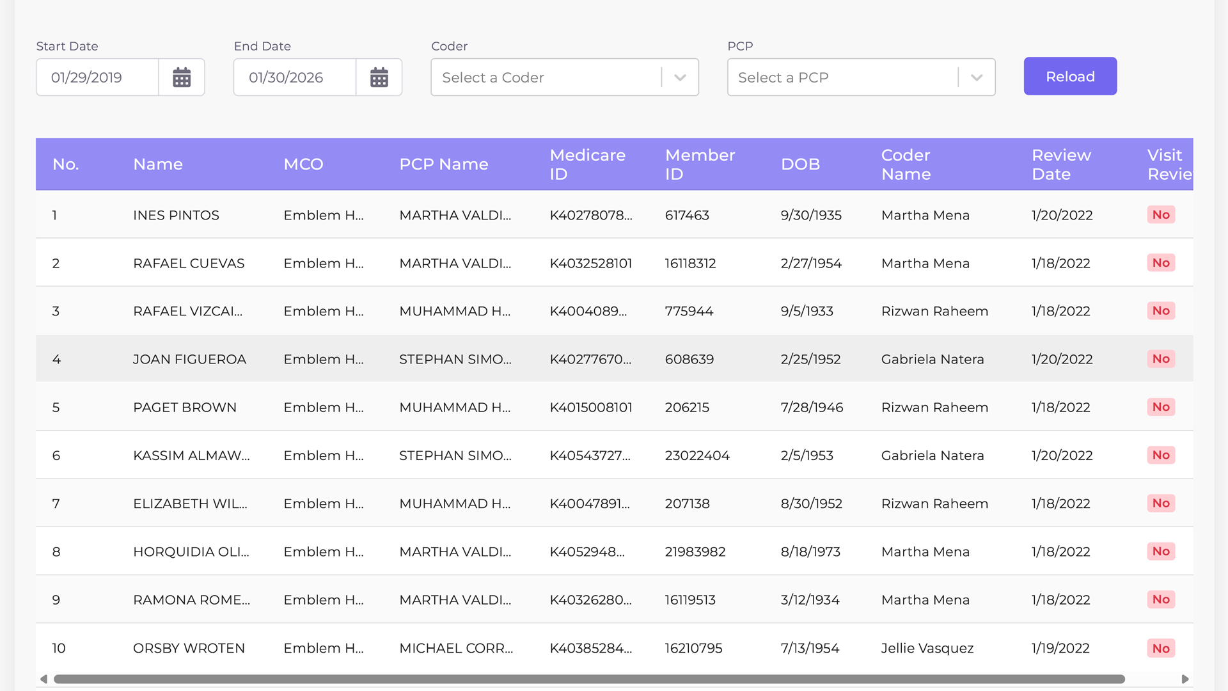Image resolution: width=1228 pixels, height=691 pixels.
Task: Click the No badge for ORSBY WROTEN
Action: (x=1160, y=648)
